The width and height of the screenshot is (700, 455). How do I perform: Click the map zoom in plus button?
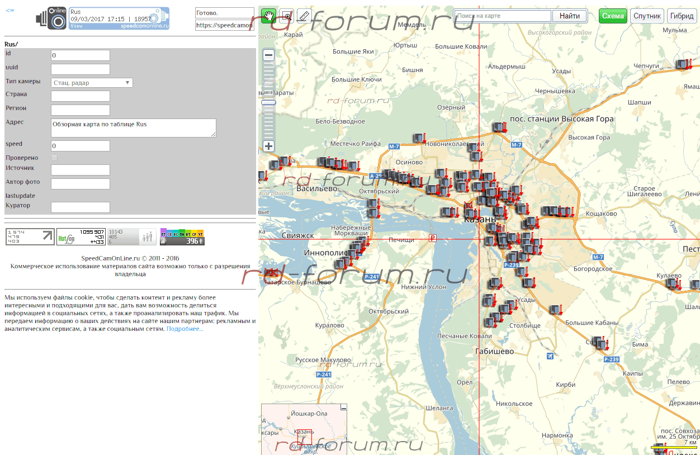(x=268, y=146)
